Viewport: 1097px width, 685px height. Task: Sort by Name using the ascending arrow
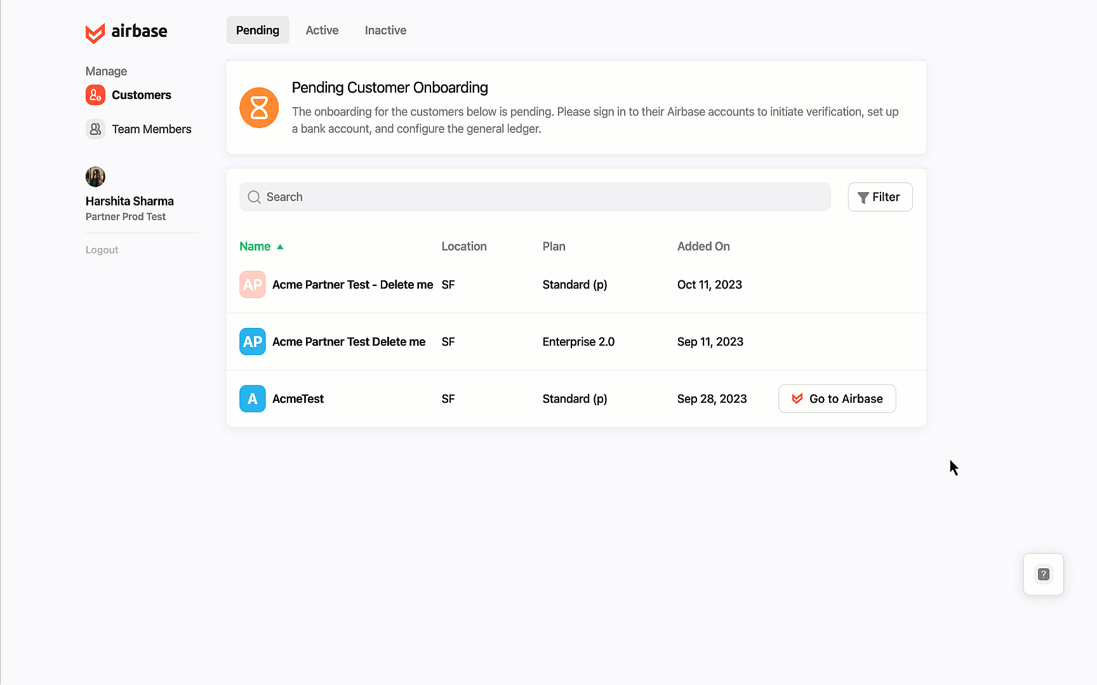[x=280, y=247]
